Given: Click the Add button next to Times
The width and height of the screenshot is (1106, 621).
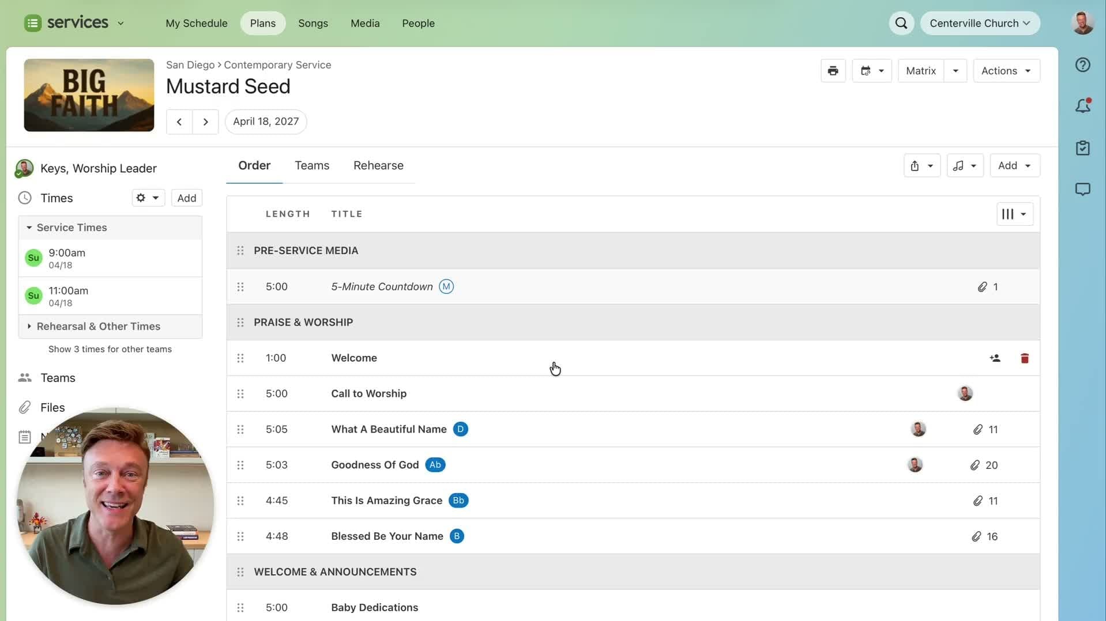Looking at the screenshot, I should click(x=186, y=198).
